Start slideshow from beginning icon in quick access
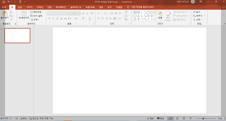This screenshot has height=121, width=226. (20, 2)
